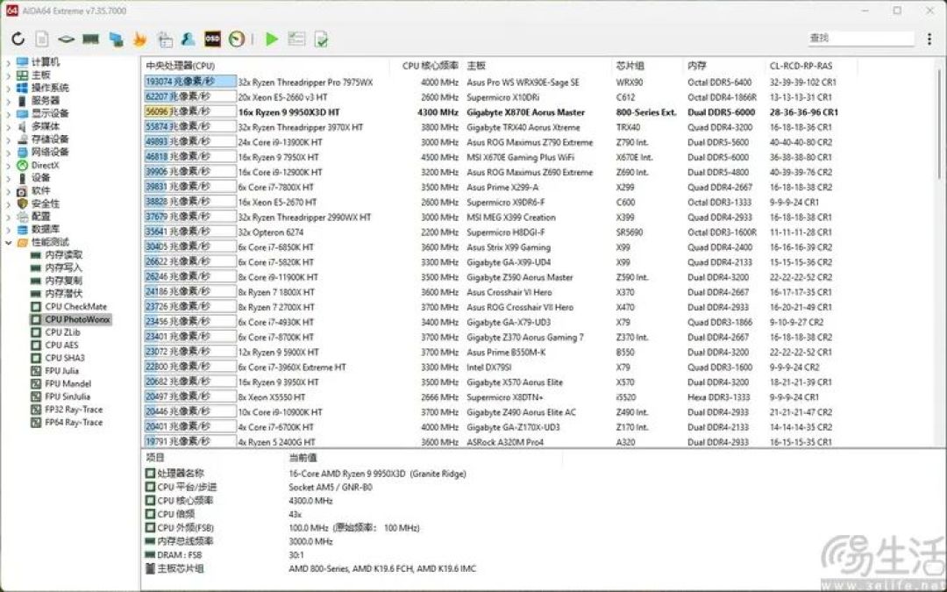Click the 当前值 column header in lower pane

click(303, 457)
